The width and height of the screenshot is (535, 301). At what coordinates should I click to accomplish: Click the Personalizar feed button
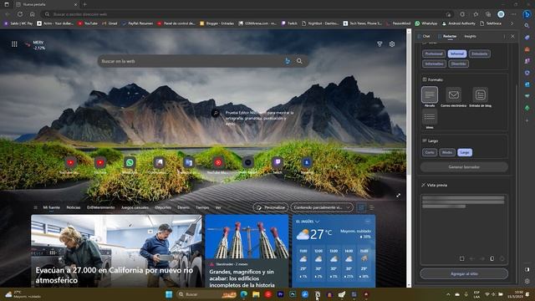(271, 207)
